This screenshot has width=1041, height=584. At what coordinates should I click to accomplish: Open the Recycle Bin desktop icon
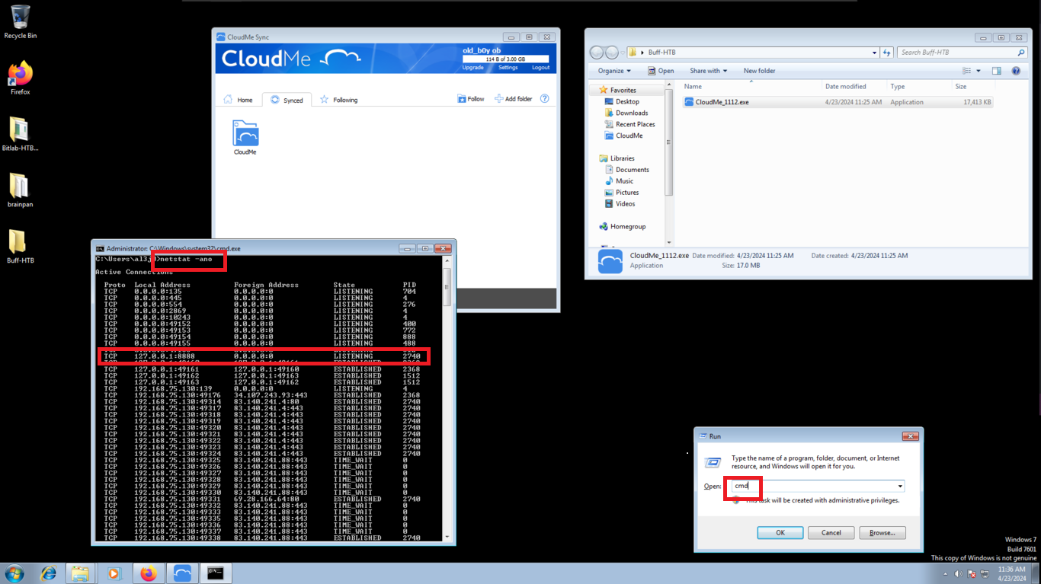[x=21, y=17]
